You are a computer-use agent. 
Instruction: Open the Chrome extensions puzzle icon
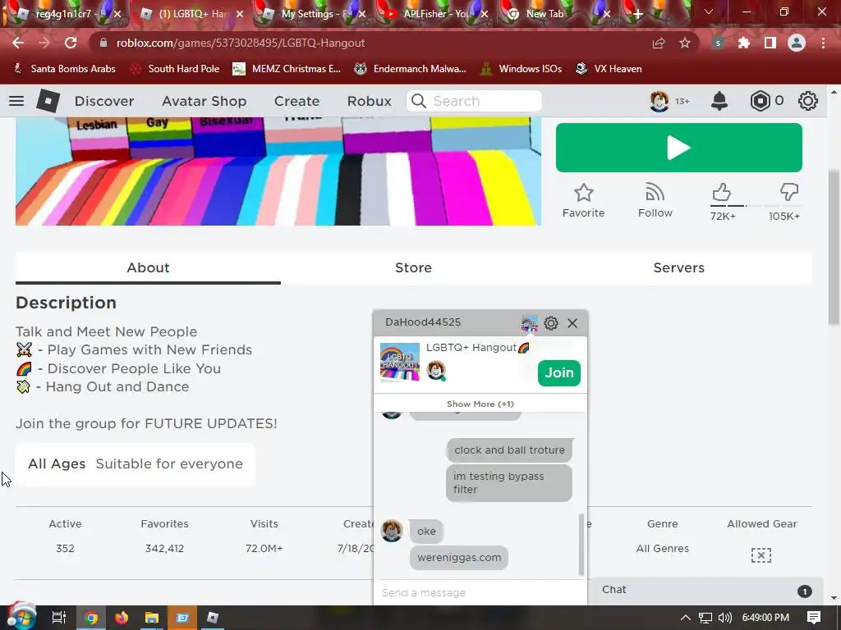744,43
